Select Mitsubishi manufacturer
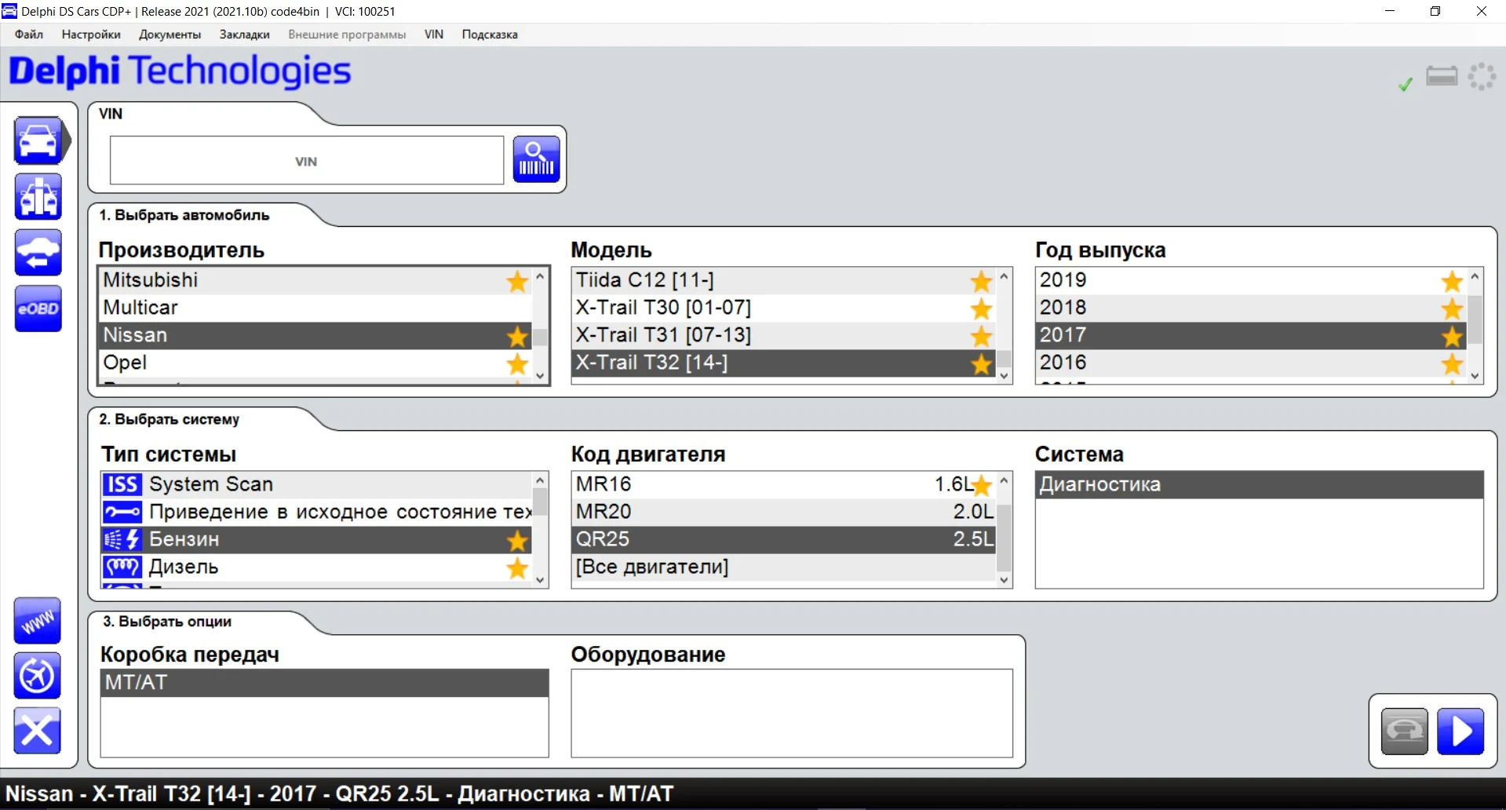 315,280
